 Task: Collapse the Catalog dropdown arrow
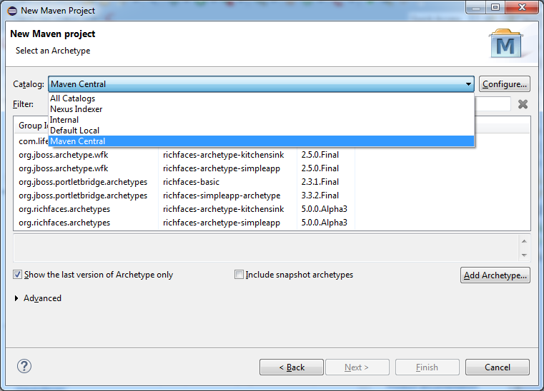coord(468,84)
